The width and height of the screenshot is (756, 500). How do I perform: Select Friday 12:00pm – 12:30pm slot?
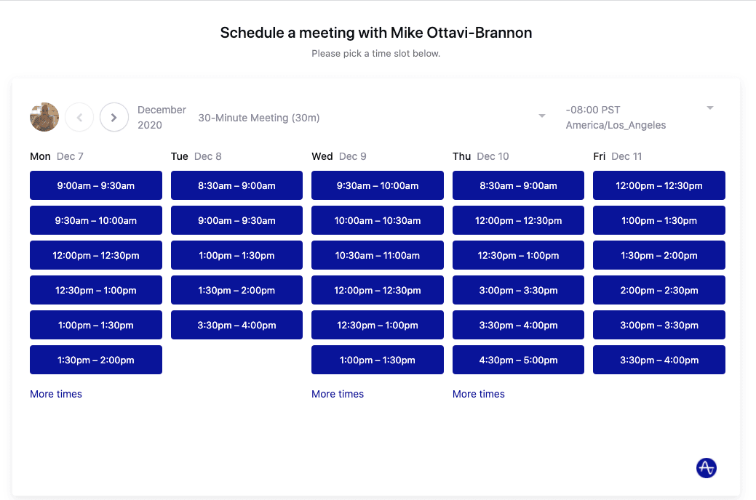coord(658,185)
